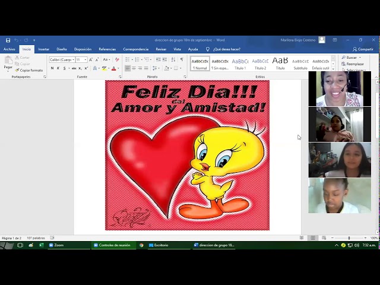380x285 pixels.
Task: Center the text
Action: point(134,68)
